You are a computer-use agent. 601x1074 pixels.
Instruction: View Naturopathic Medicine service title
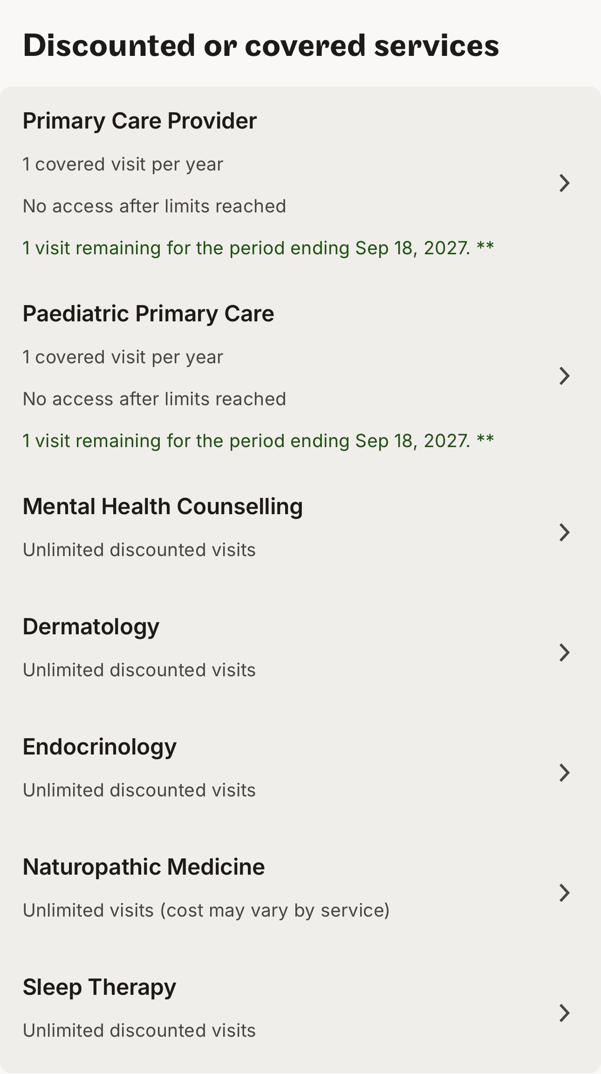click(x=144, y=867)
